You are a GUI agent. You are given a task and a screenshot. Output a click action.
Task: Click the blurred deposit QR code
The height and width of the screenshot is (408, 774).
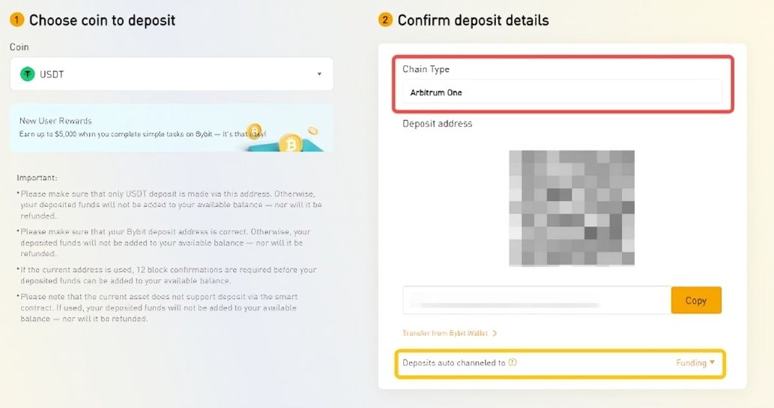coord(572,208)
